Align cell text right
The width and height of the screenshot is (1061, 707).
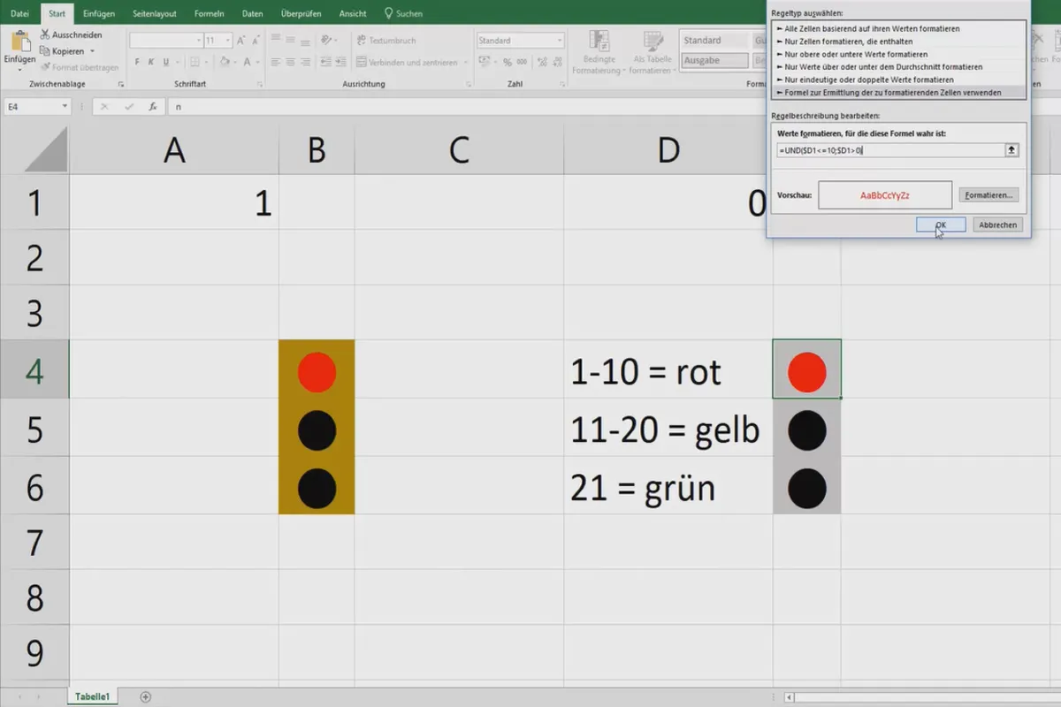(304, 63)
